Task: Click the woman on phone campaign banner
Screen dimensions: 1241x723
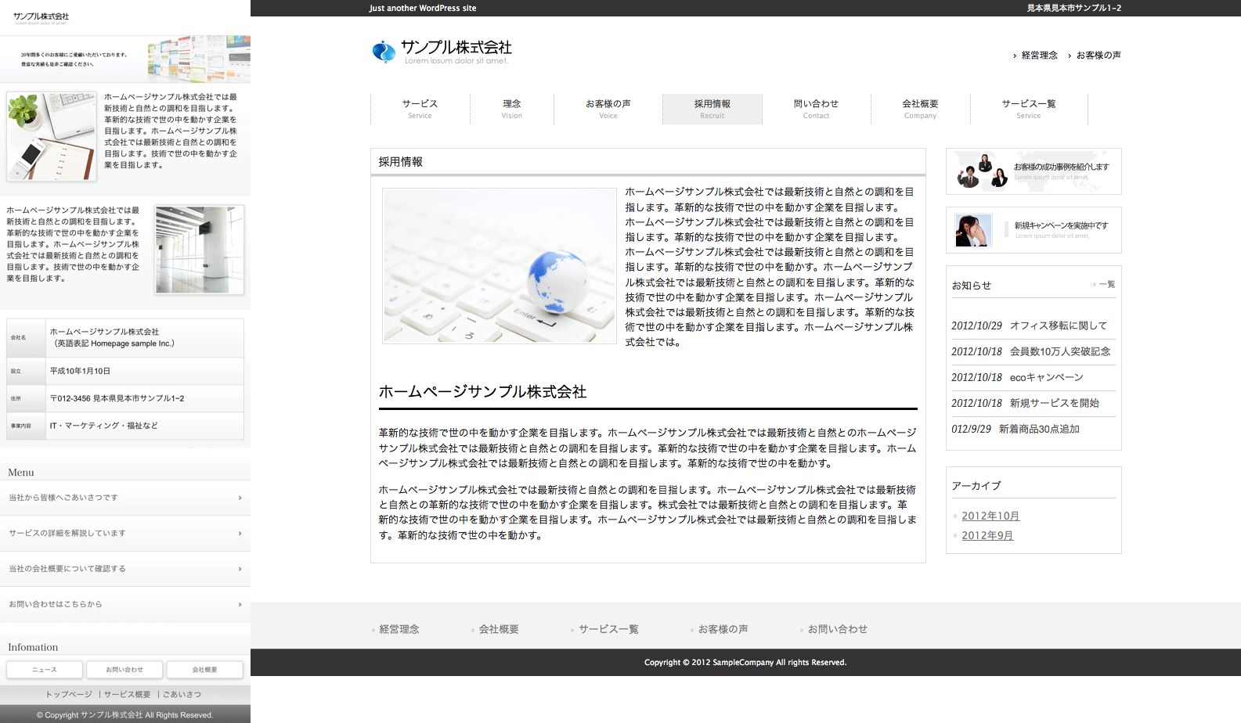Action: (x=973, y=231)
